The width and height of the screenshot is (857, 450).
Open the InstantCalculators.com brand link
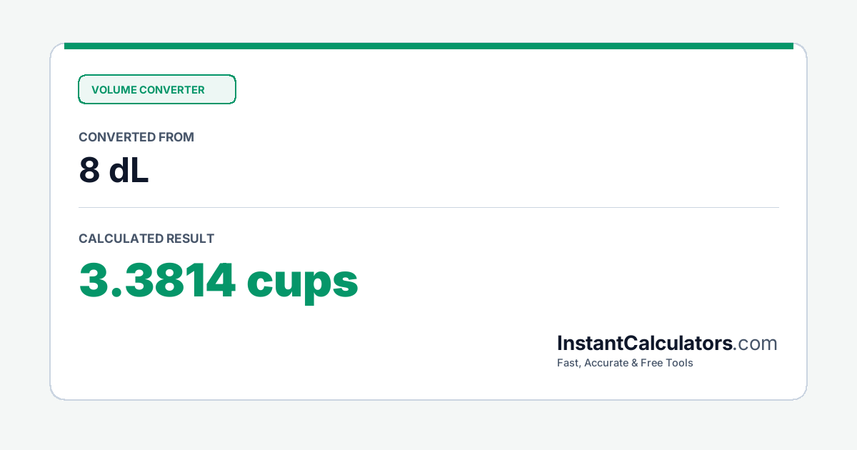[667, 344]
